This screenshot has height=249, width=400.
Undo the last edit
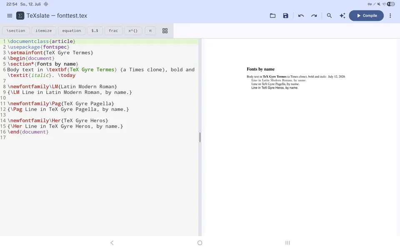(x=301, y=16)
